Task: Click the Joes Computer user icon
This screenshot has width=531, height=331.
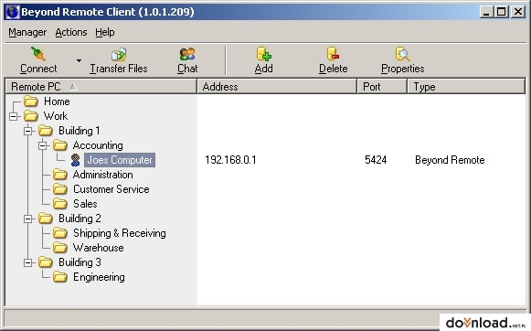Action: click(76, 160)
